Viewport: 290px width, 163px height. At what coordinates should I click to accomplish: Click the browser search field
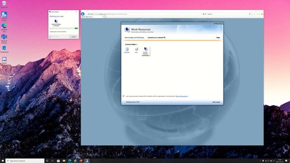[228, 14]
